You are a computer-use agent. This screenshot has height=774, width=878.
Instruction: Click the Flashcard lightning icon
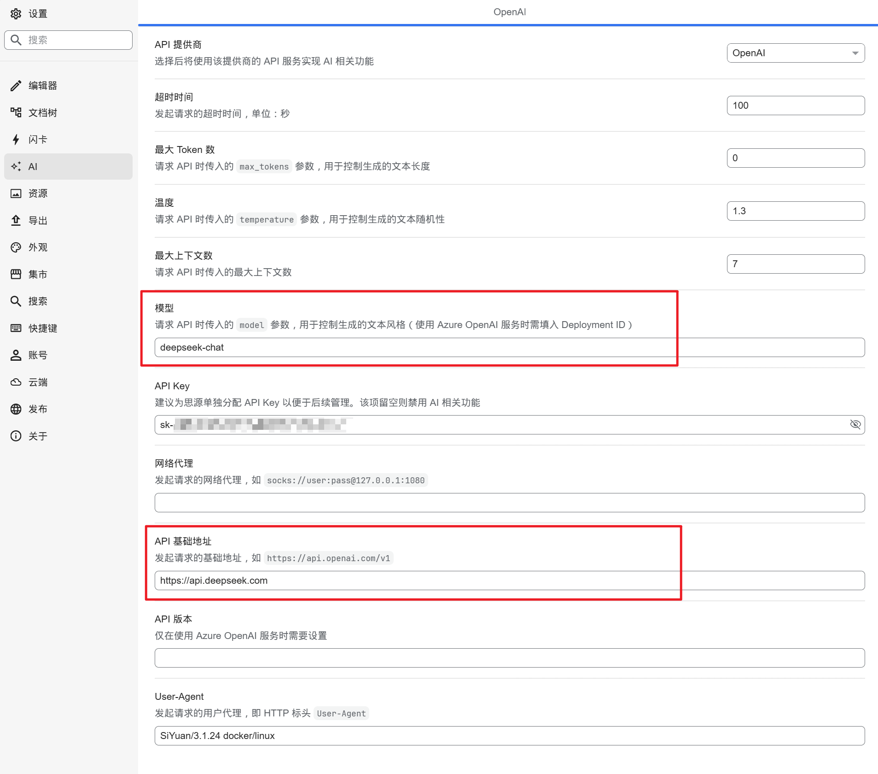pos(16,140)
